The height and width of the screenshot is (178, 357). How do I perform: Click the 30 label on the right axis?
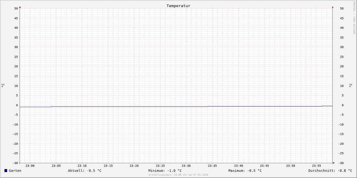click(342, 47)
